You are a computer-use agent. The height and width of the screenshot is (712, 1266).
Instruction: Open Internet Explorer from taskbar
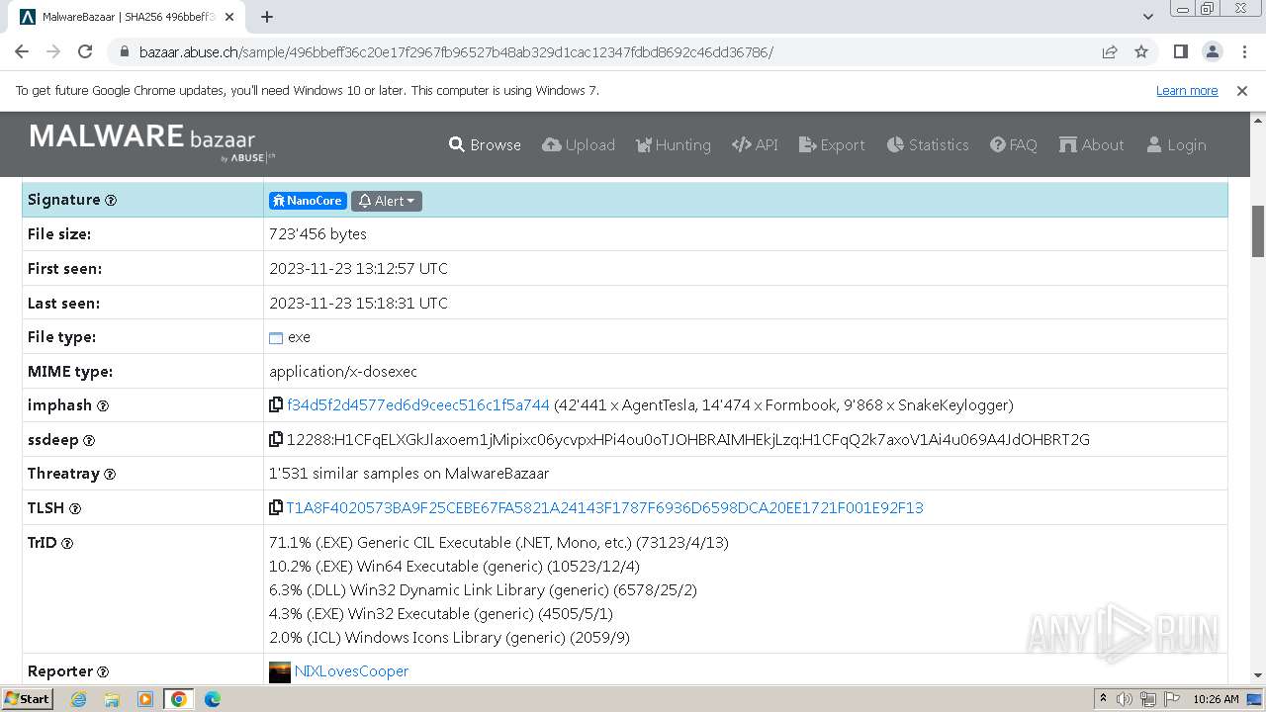79,699
